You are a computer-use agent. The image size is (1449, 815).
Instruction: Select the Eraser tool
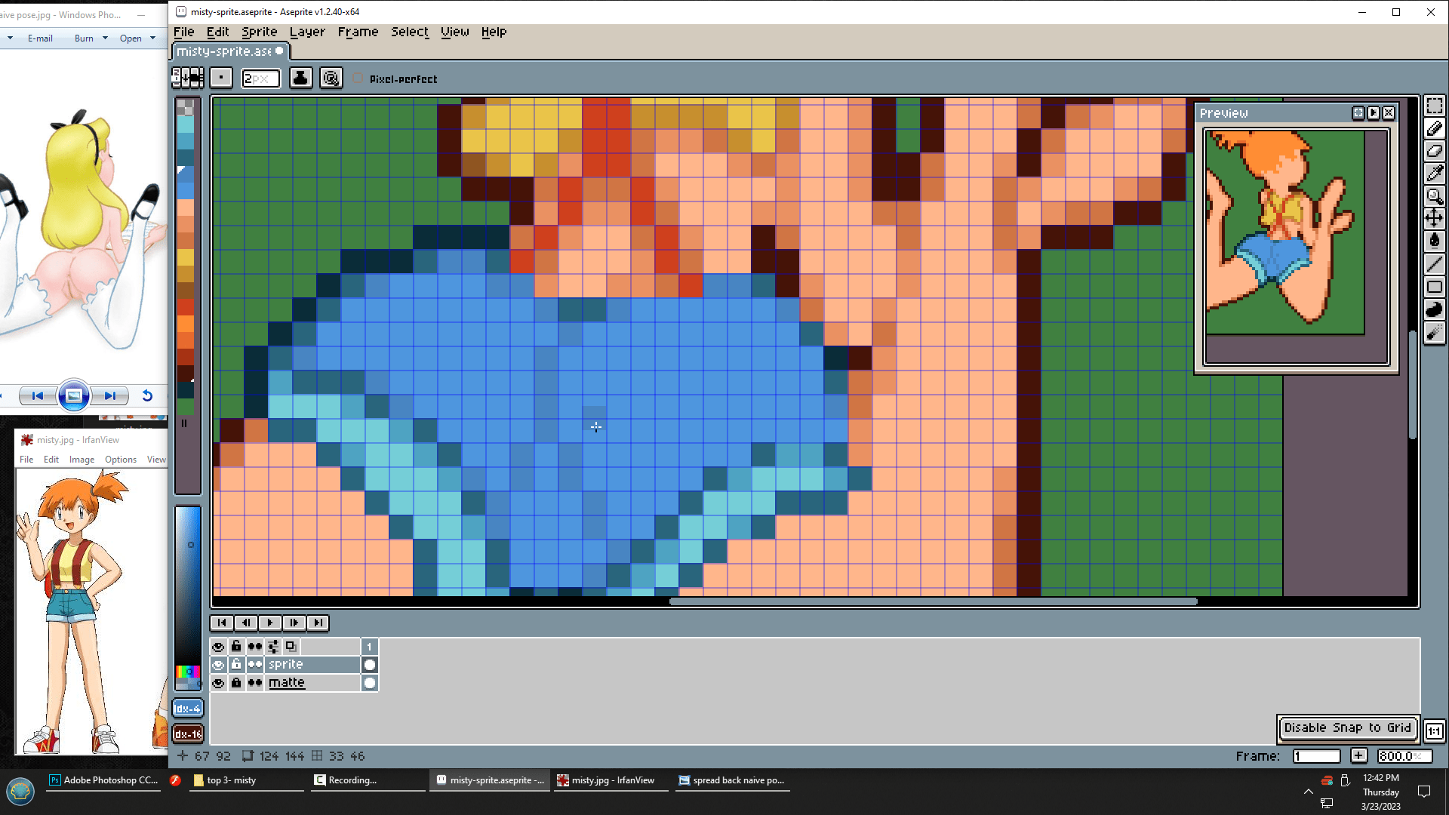tap(1434, 151)
